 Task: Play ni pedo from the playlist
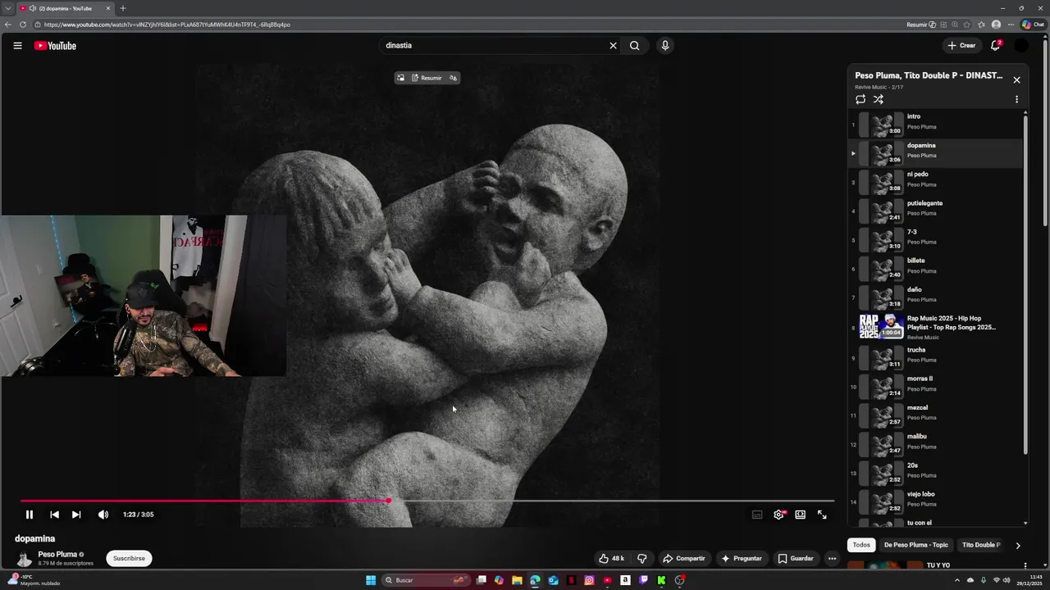point(935,182)
